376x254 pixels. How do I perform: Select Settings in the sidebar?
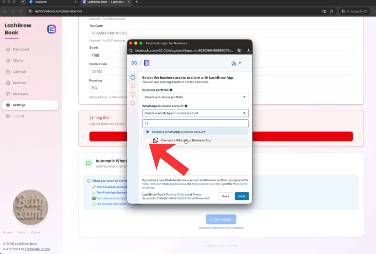tap(30, 105)
